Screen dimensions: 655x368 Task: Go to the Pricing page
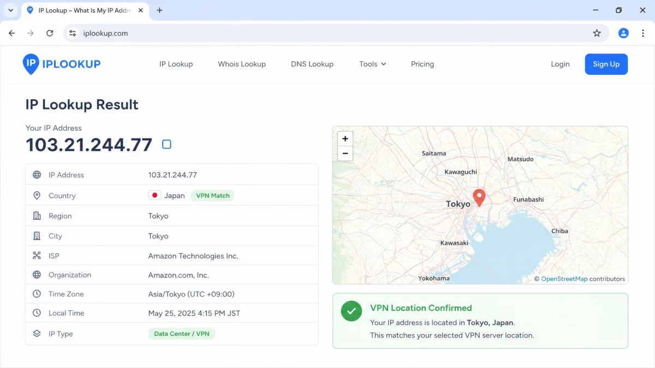(422, 64)
